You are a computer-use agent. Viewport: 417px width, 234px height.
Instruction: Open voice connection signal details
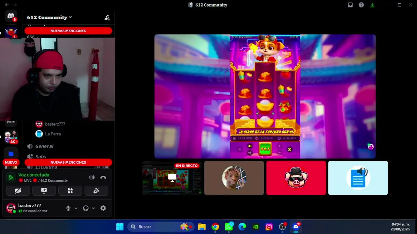(x=11, y=177)
